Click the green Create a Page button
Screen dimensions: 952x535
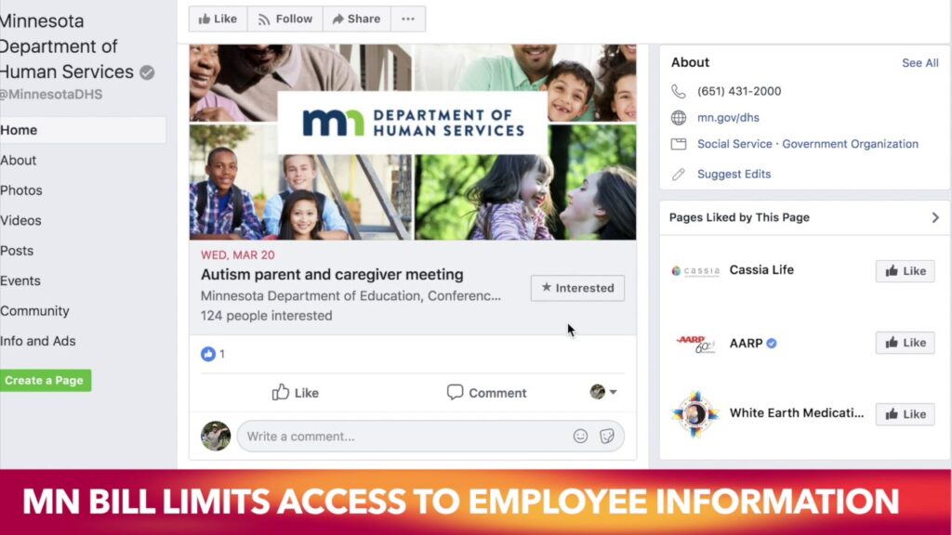point(45,380)
